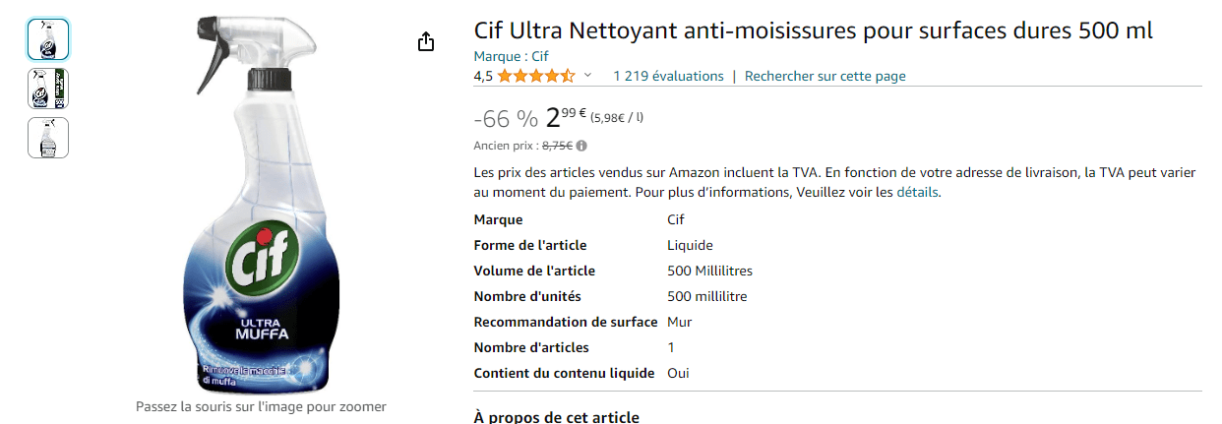
Task: Click the 'Passez la souris' zoom hint text
Action: point(261,406)
